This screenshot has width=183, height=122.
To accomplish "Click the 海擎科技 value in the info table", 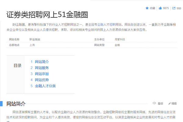I will click(120, 39).
